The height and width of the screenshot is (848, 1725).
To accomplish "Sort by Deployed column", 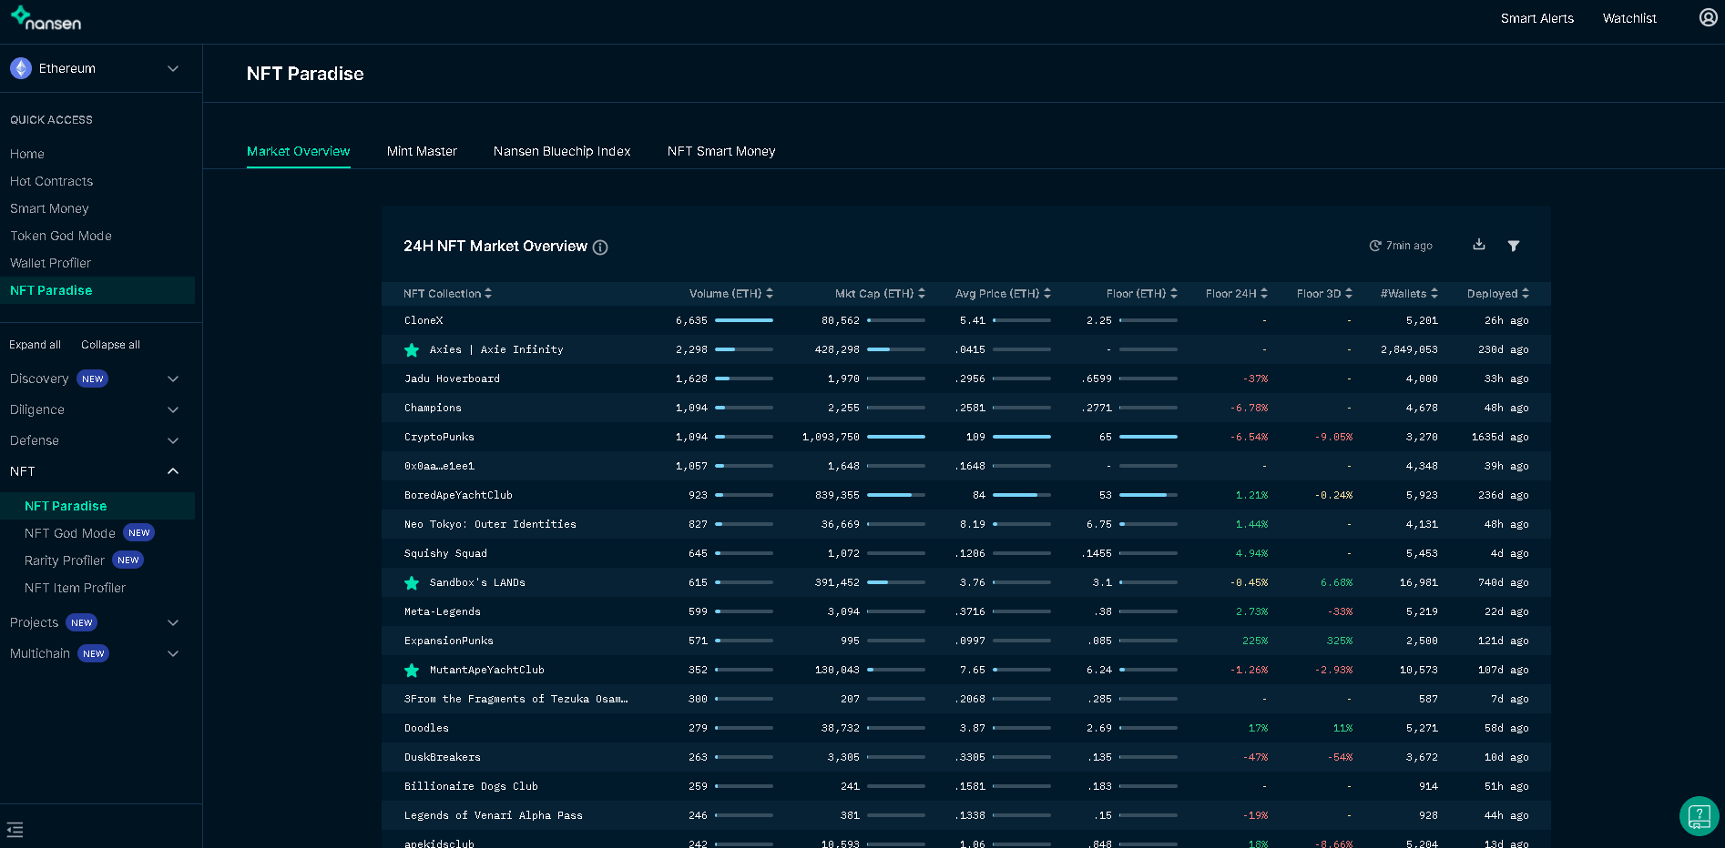I will point(1498,293).
